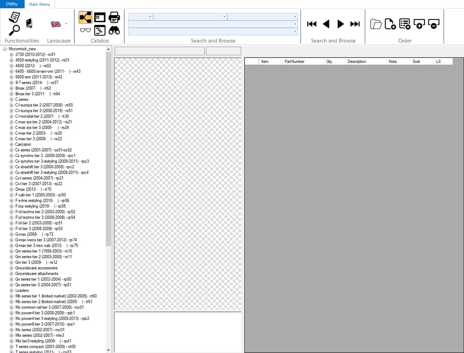
Task: Select "T series compact (2001-2009) - ct00"
Action: [45, 347]
